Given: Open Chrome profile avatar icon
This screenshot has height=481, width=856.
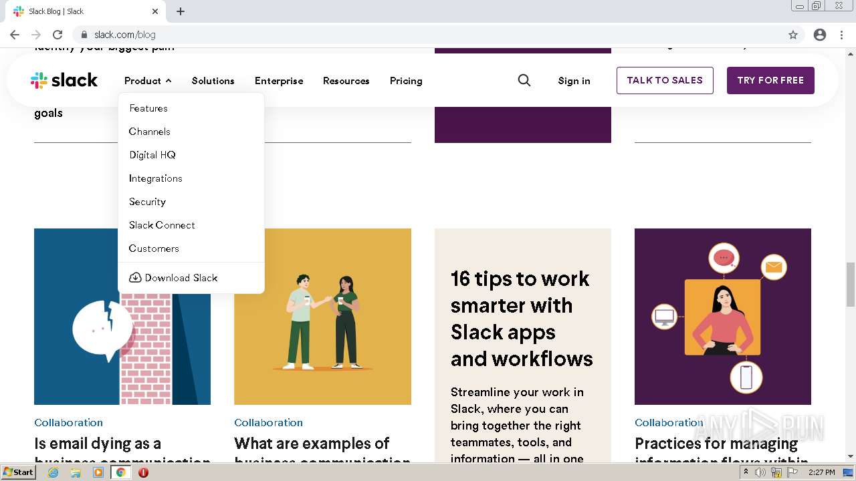Looking at the screenshot, I should (820, 35).
